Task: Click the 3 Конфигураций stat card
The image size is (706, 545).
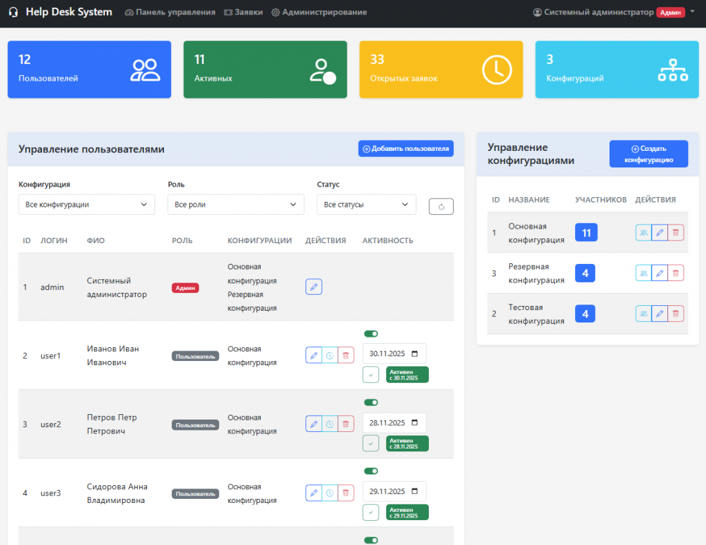Action: [x=617, y=70]
